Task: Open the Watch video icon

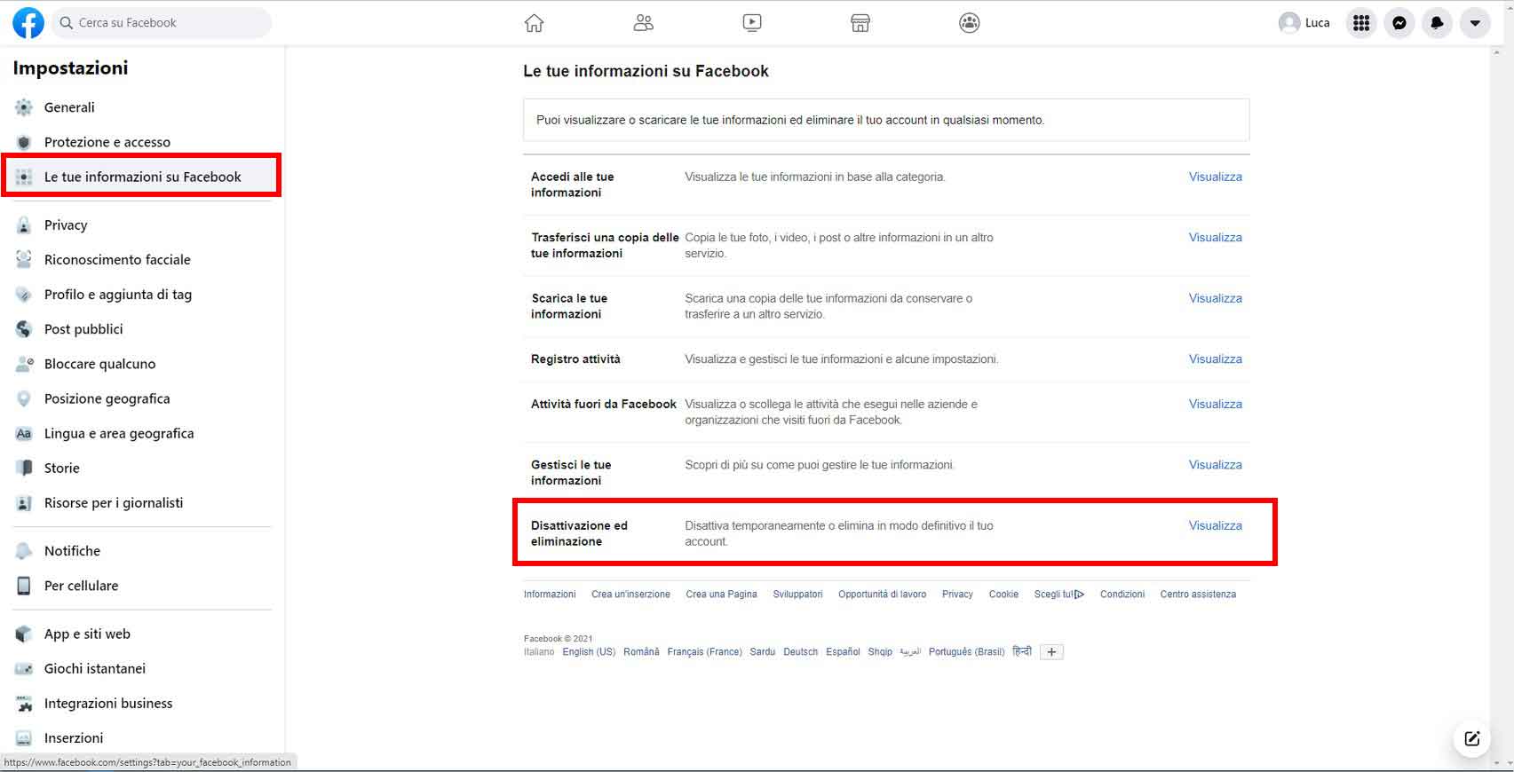Action: pyautogui.click(x=751, y=23)
